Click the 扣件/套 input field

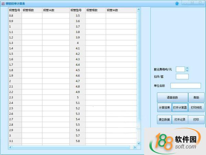coord(182,77)
